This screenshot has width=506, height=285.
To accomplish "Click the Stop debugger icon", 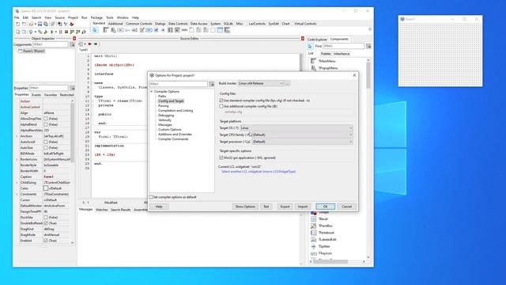I will 66,32.
